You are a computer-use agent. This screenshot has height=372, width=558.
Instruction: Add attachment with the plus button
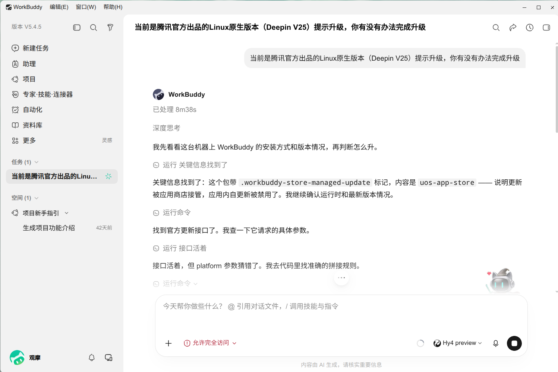tap(168, 343)
